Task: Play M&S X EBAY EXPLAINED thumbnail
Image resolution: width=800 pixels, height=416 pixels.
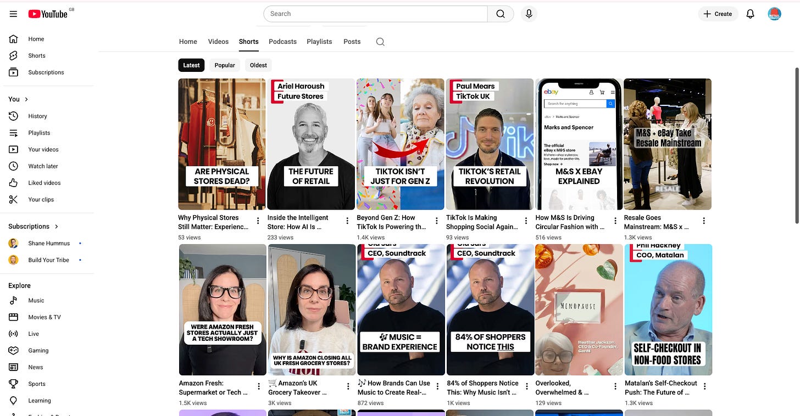Action: [x=579, y=144]
